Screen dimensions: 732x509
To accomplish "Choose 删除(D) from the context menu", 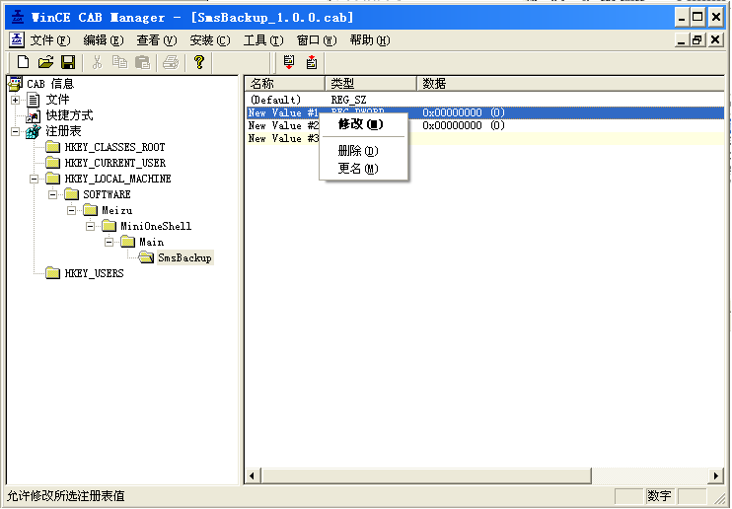I will pyautogui.click(x=364, y=151).
